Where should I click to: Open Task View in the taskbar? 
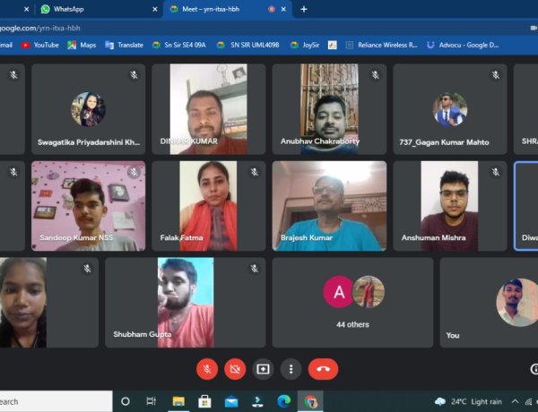151,401
